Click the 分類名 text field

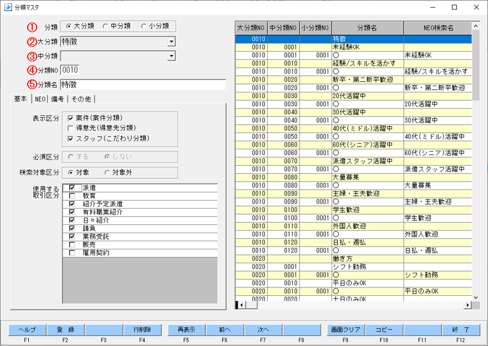(143, 85)
